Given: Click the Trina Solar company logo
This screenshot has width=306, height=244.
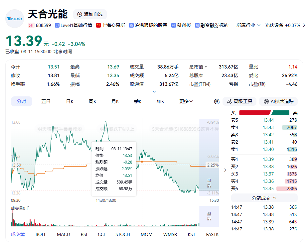Looking at the screenshot, I should tap(15, 19).
